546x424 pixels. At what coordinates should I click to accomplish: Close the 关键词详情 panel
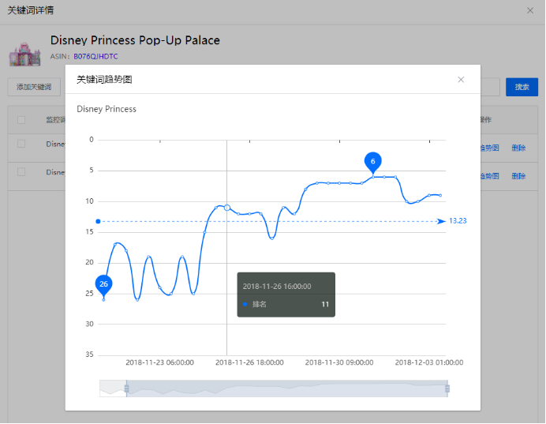529,10
